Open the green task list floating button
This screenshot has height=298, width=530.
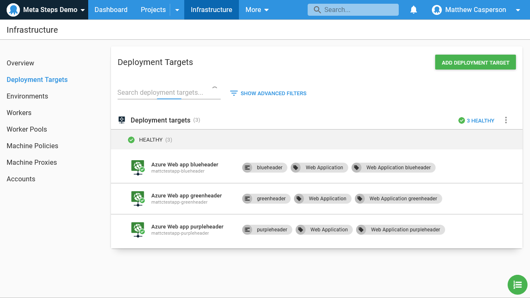click(x=517, y=284)
